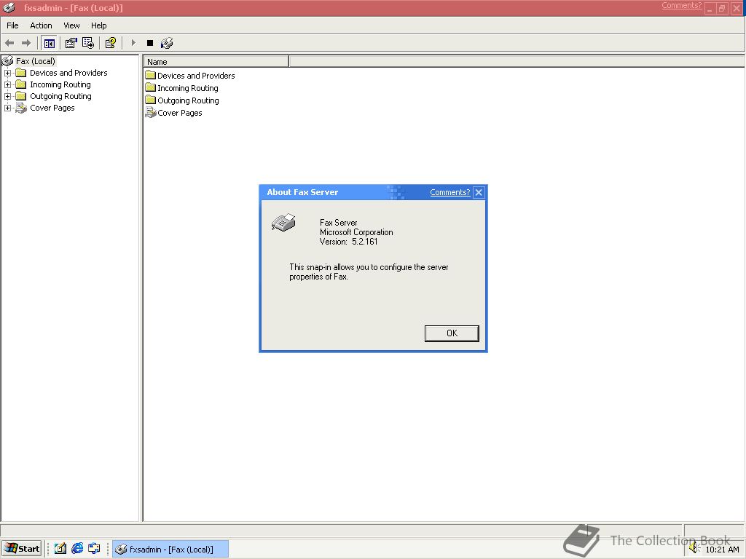The width and height of the screenshot is (746, 559).
Task: Click the Outgoing Routing folder icon in list pane
Action: tap(150, 100)
